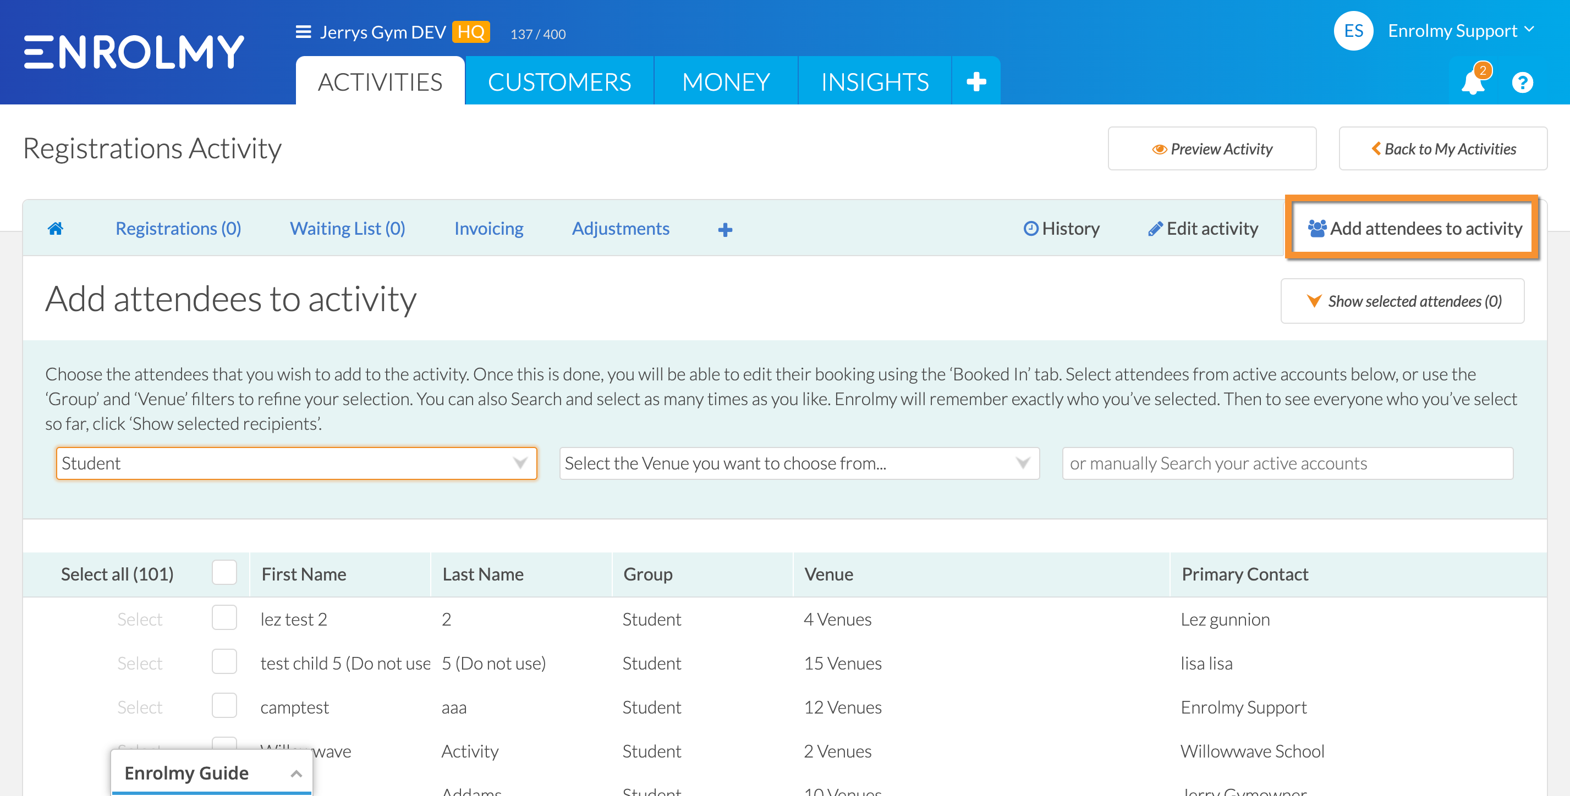Go to activity home icon

pyautogui.click(x=56, y=228)
